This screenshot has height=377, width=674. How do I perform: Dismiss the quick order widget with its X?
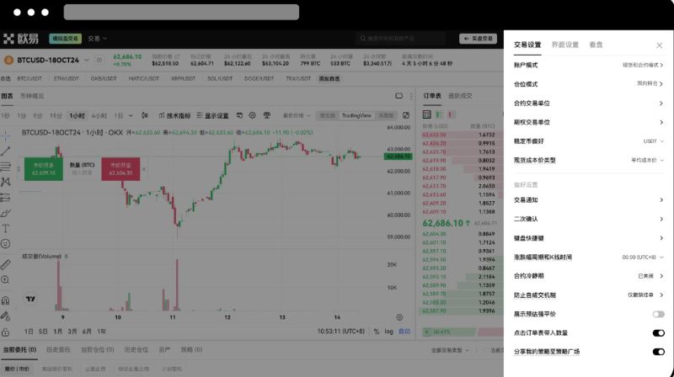144,169
